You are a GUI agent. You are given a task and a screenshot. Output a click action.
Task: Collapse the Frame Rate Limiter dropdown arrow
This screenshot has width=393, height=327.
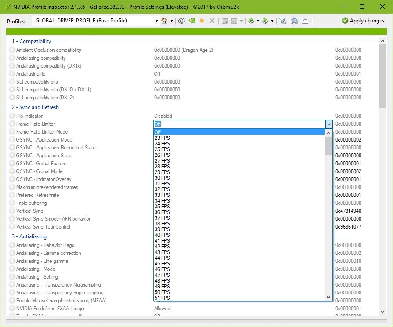(x=328, y=124)
